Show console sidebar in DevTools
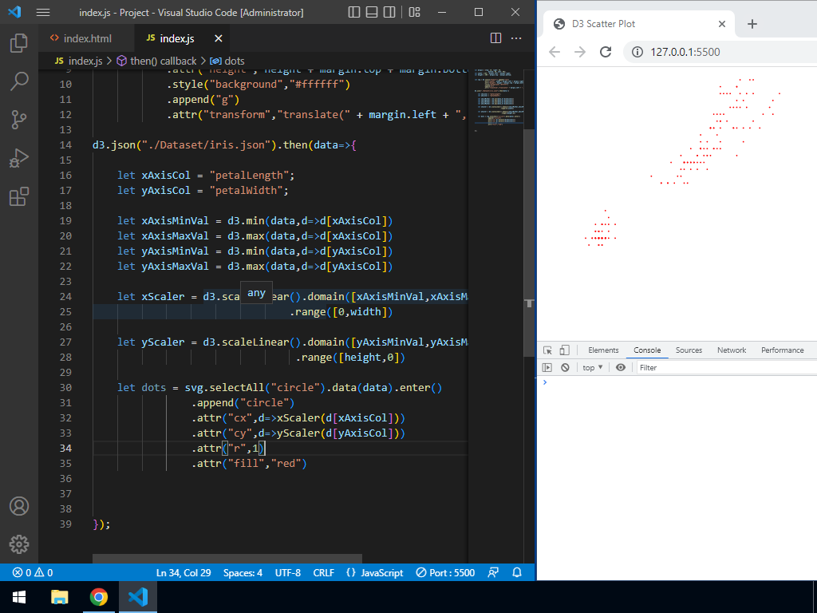 (547, 367)
